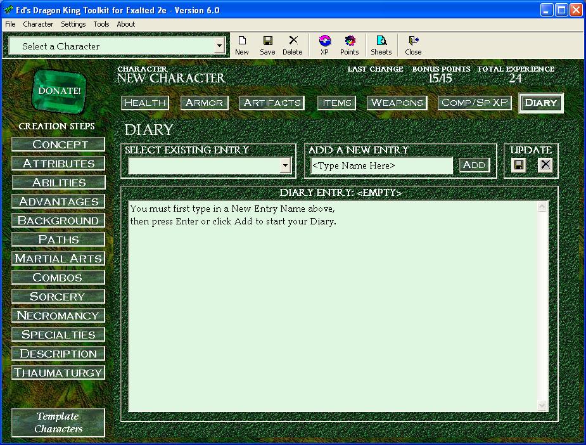Switch to the Artifacts tab
586x445 pixels.
272,103
